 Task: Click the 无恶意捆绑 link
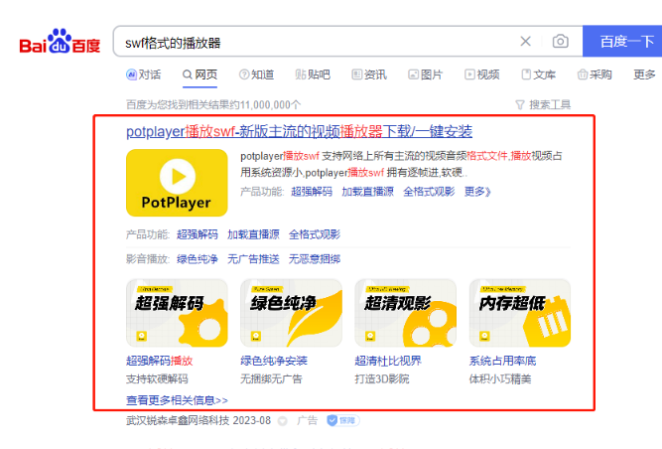(x=314, y=259)
